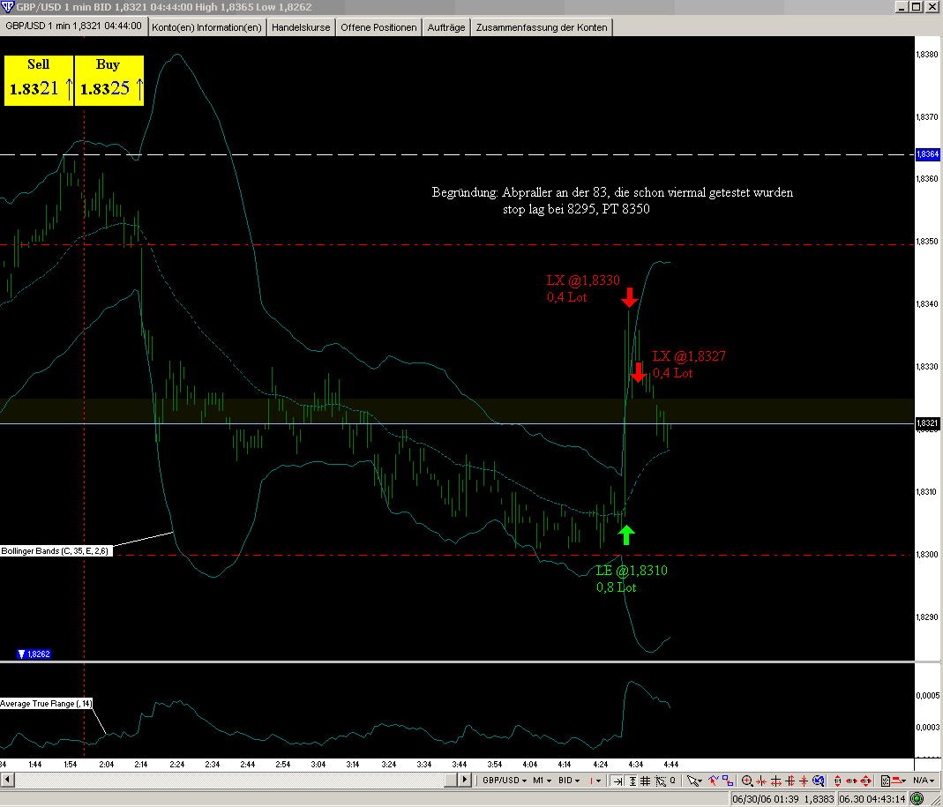Open the Handelskurse tab
943x807 pixels.
(301, 27)
